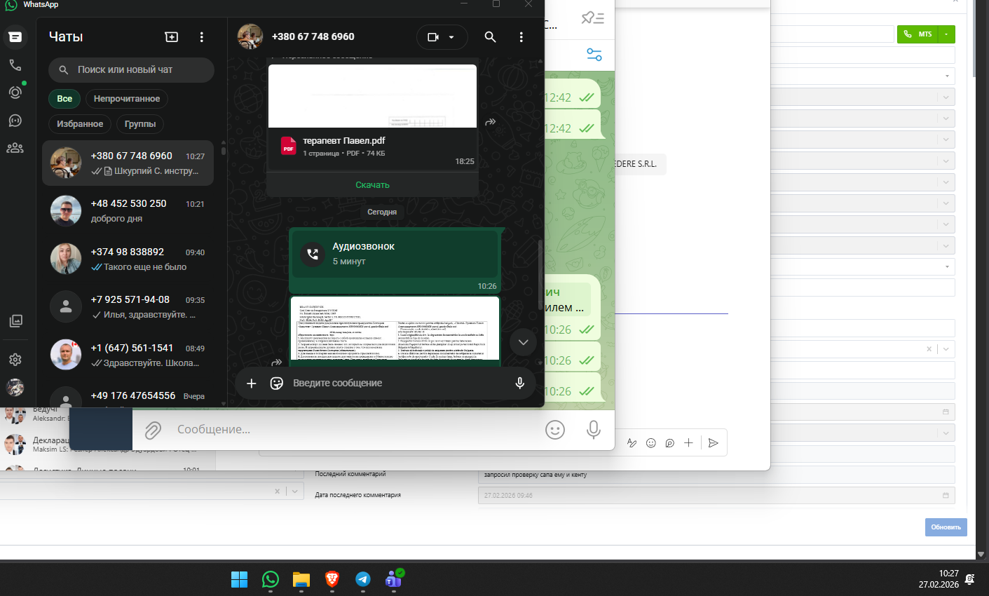The height and width of the screenshot is (596, 989).
Task: Forward the терапевт Павел.pdf message
Action: pyautogui.click(x=491, y=122)
